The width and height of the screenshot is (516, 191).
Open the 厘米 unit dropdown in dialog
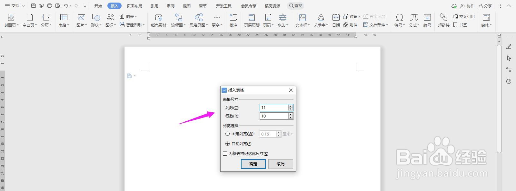point(288,134)
